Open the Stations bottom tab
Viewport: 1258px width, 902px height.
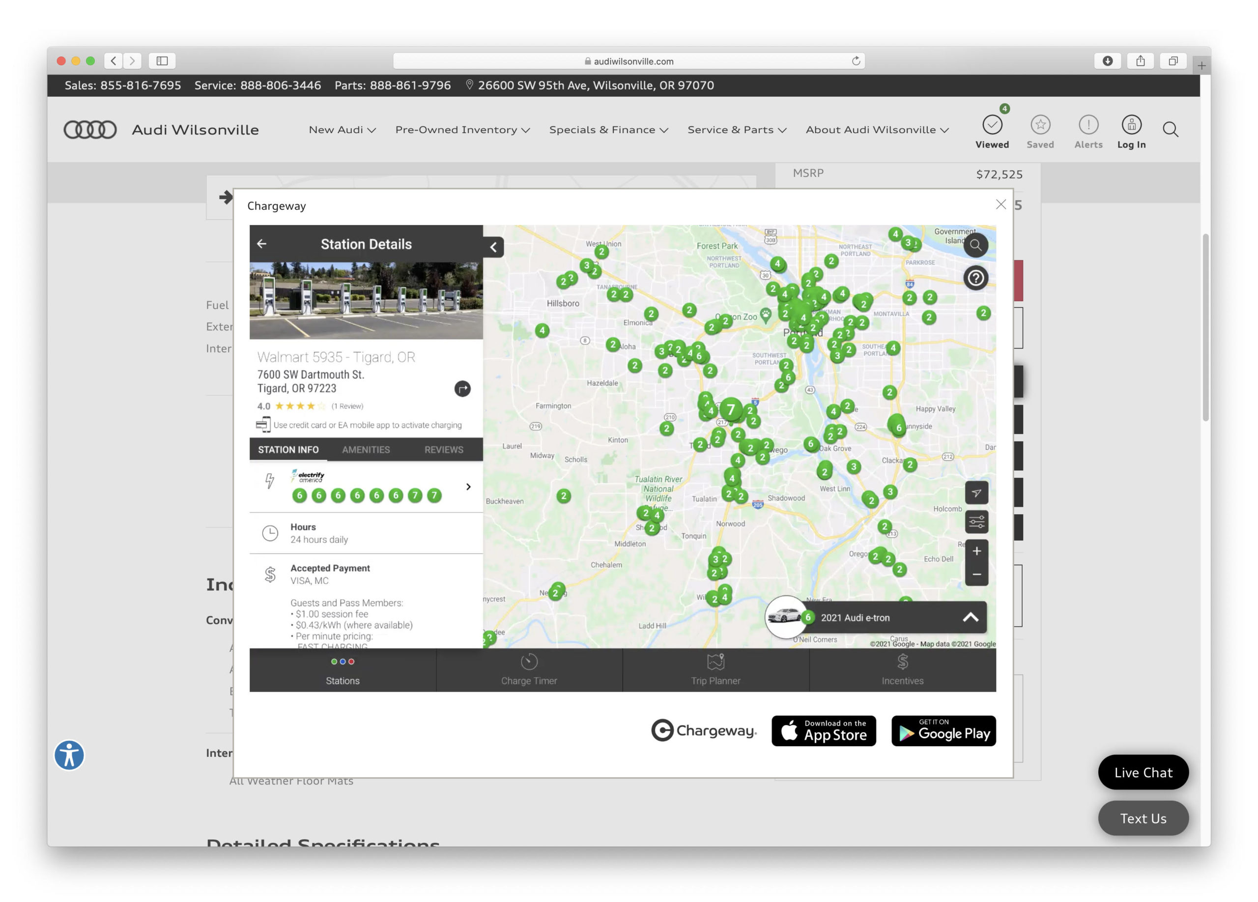(342, 669)
